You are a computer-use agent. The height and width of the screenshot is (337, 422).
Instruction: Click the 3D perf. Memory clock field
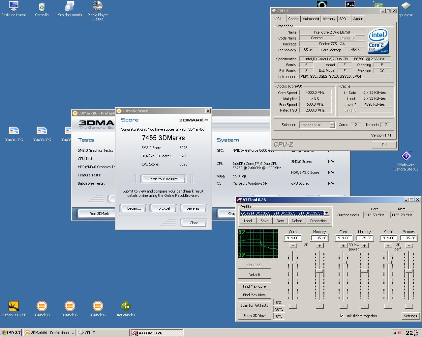pos(409,238)
